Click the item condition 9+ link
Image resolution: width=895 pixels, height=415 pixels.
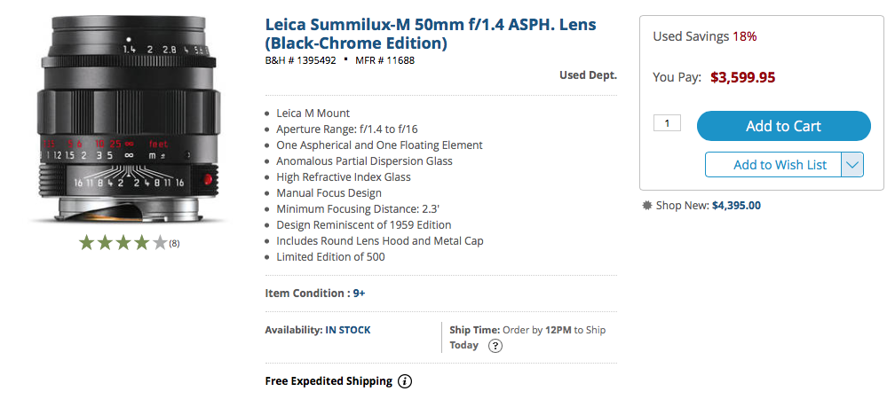tap(359, 294)
